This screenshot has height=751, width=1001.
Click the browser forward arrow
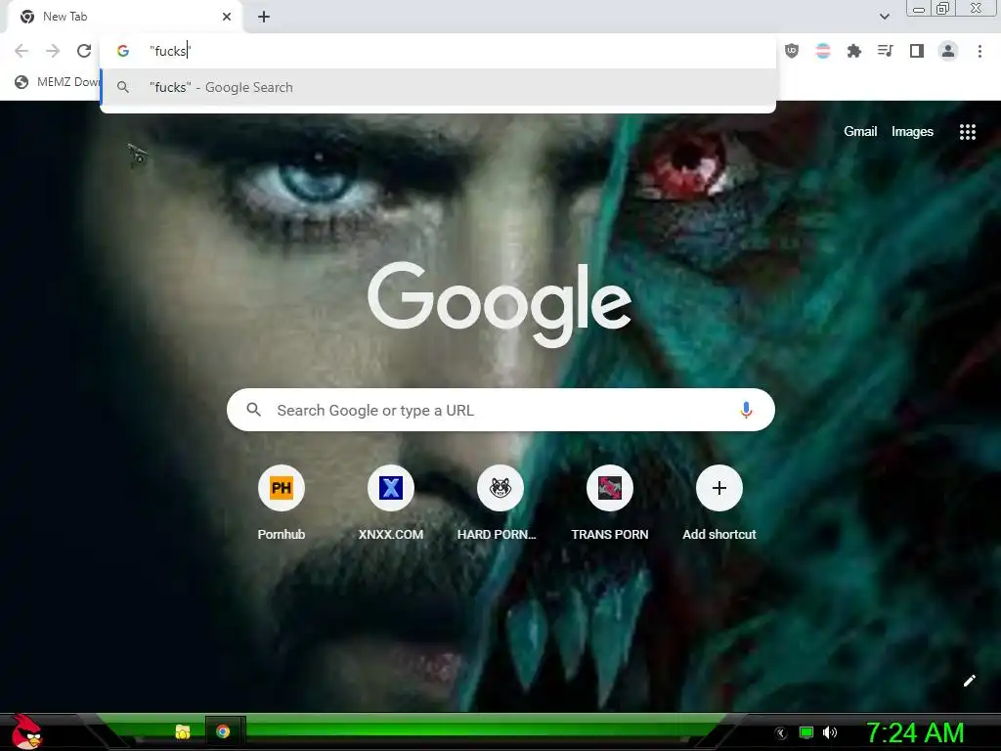click(x=53, y=51)
